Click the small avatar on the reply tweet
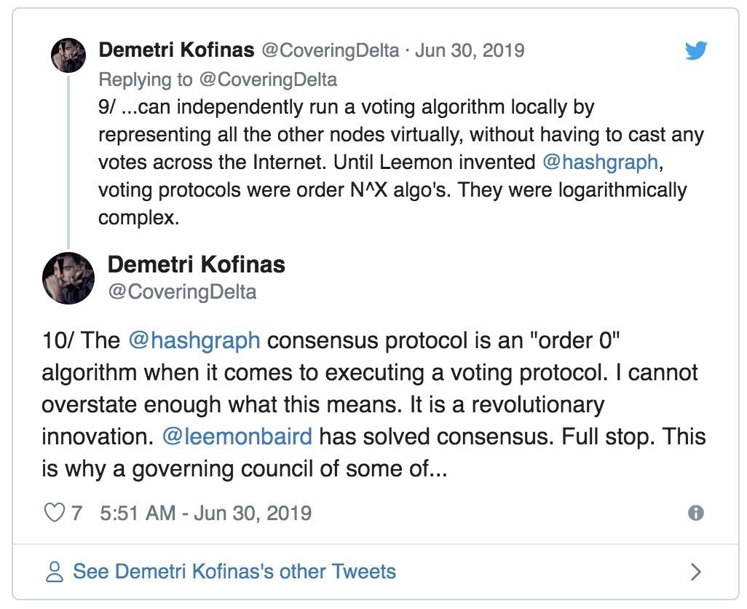The image size is (747, 609). click(x=68, y=55)
